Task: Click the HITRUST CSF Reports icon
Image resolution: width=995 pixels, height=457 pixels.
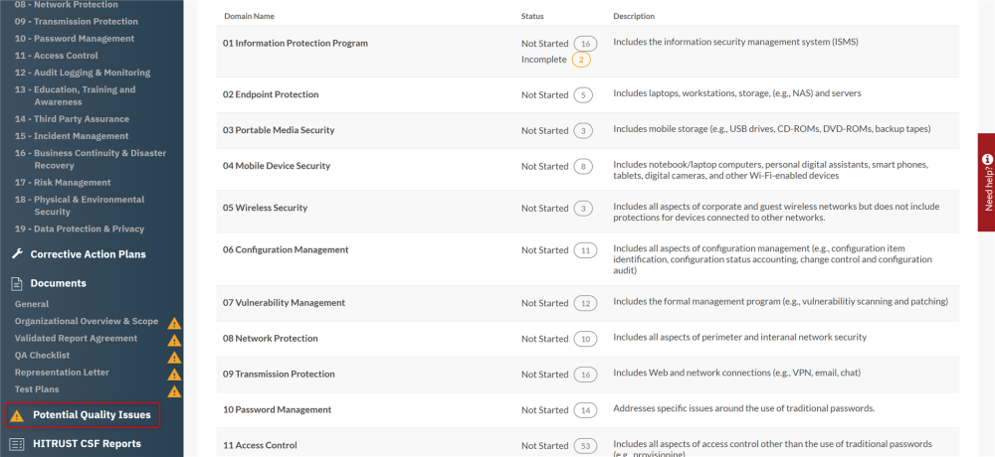Action: coord(17,444)
